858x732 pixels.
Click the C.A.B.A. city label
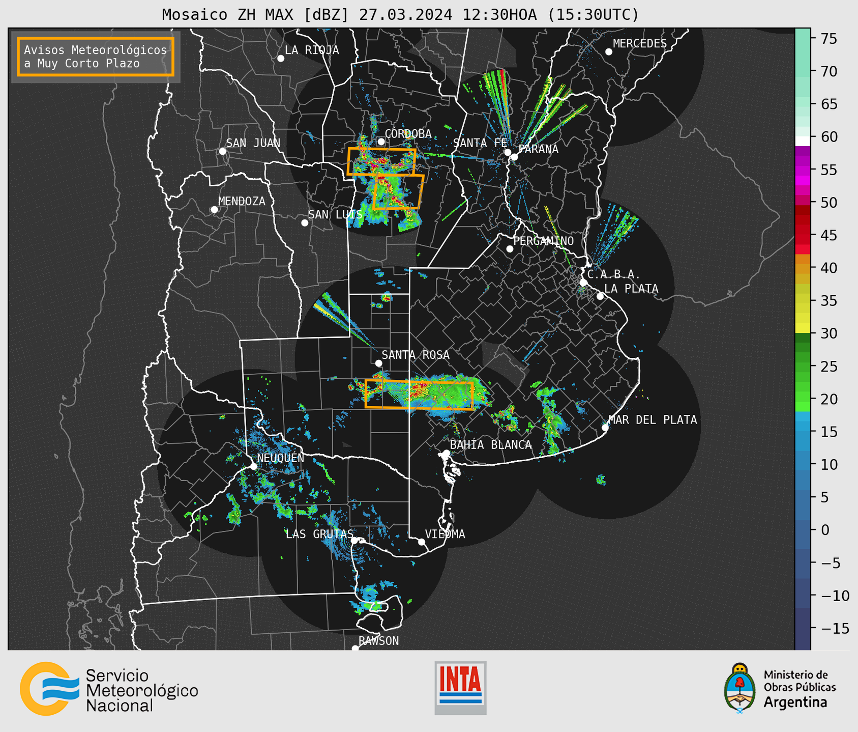coord(613,274)
